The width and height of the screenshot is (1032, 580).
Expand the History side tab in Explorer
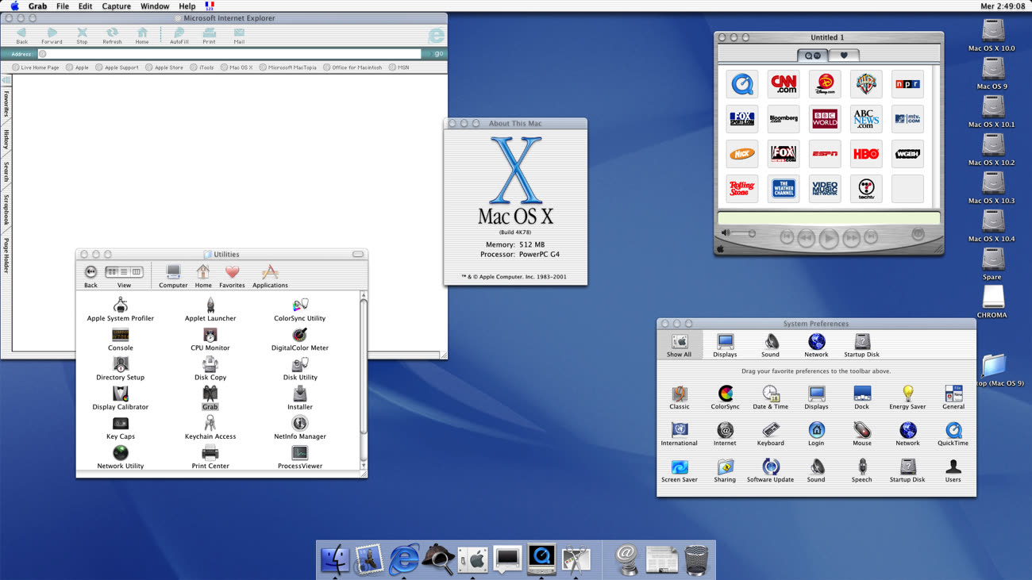tap(6, 140)
